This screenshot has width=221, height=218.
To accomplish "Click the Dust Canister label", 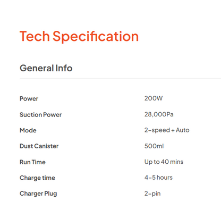I will click(x=39, y=146).
